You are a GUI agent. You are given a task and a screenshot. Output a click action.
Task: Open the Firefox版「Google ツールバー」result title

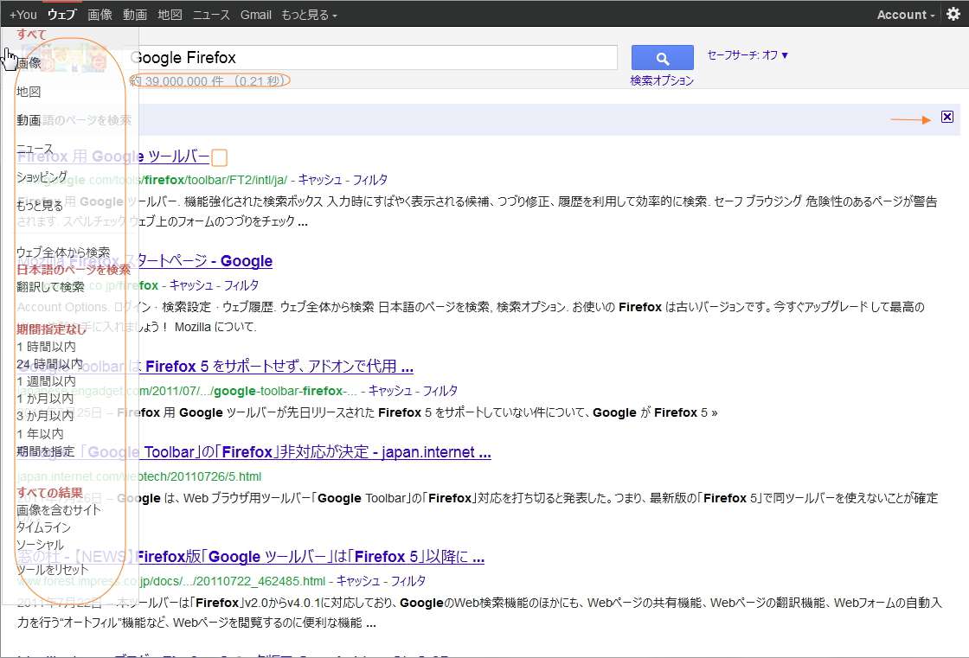tap(251, 557)
